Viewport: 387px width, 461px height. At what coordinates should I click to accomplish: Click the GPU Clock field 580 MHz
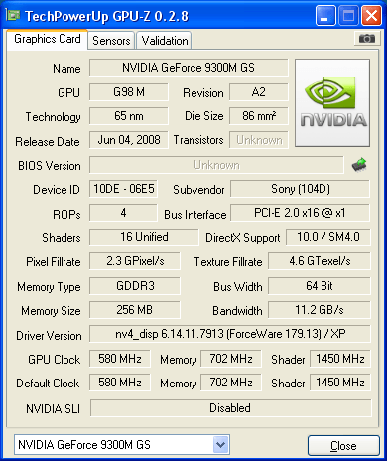(x=120, y=359)
